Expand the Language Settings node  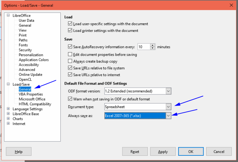[x=8, y=109]
